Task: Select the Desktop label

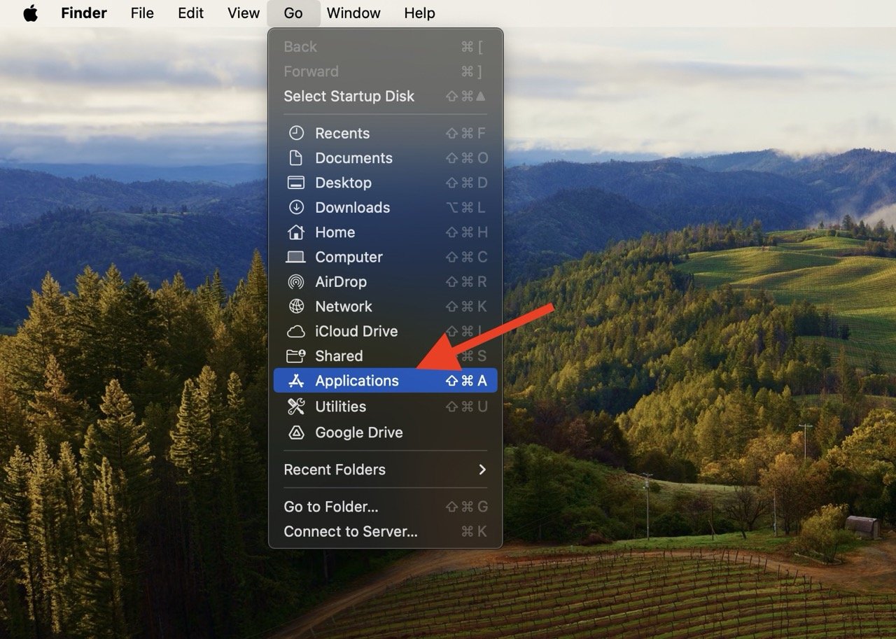Action: click(343, 183)
